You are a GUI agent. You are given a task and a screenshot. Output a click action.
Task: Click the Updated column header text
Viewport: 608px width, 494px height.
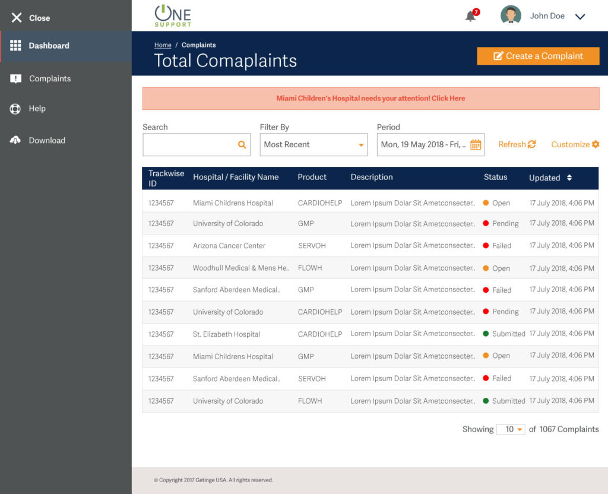pos(544,178)
